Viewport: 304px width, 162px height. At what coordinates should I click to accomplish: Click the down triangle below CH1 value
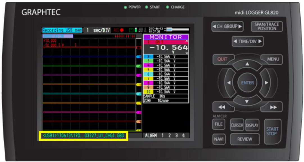(187, 53)
